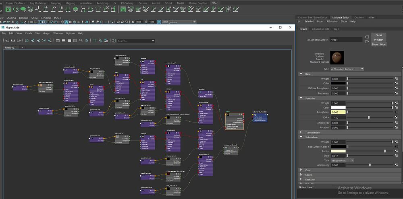Click the refresh icon beside Hypershade search
Screen dimensions: 403x199
pyautogui.click(x=114, y=40)
